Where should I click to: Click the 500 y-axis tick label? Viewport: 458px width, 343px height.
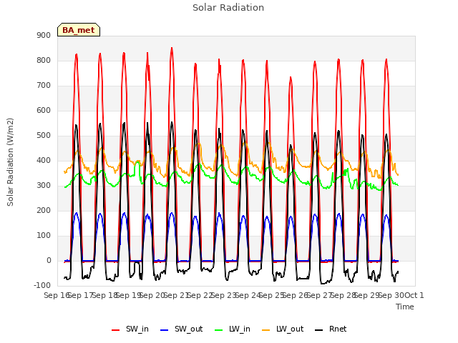[44, 136]
